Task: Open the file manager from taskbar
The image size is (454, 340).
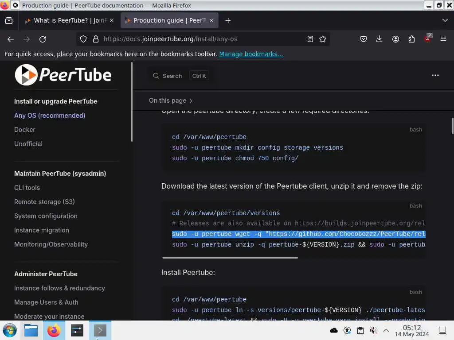Action: tap(31, 330)
